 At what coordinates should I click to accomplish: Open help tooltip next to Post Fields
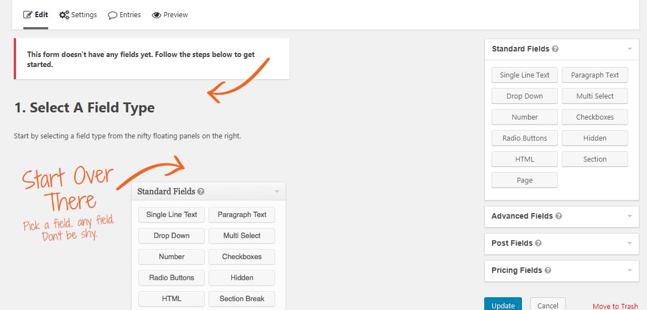538,243
